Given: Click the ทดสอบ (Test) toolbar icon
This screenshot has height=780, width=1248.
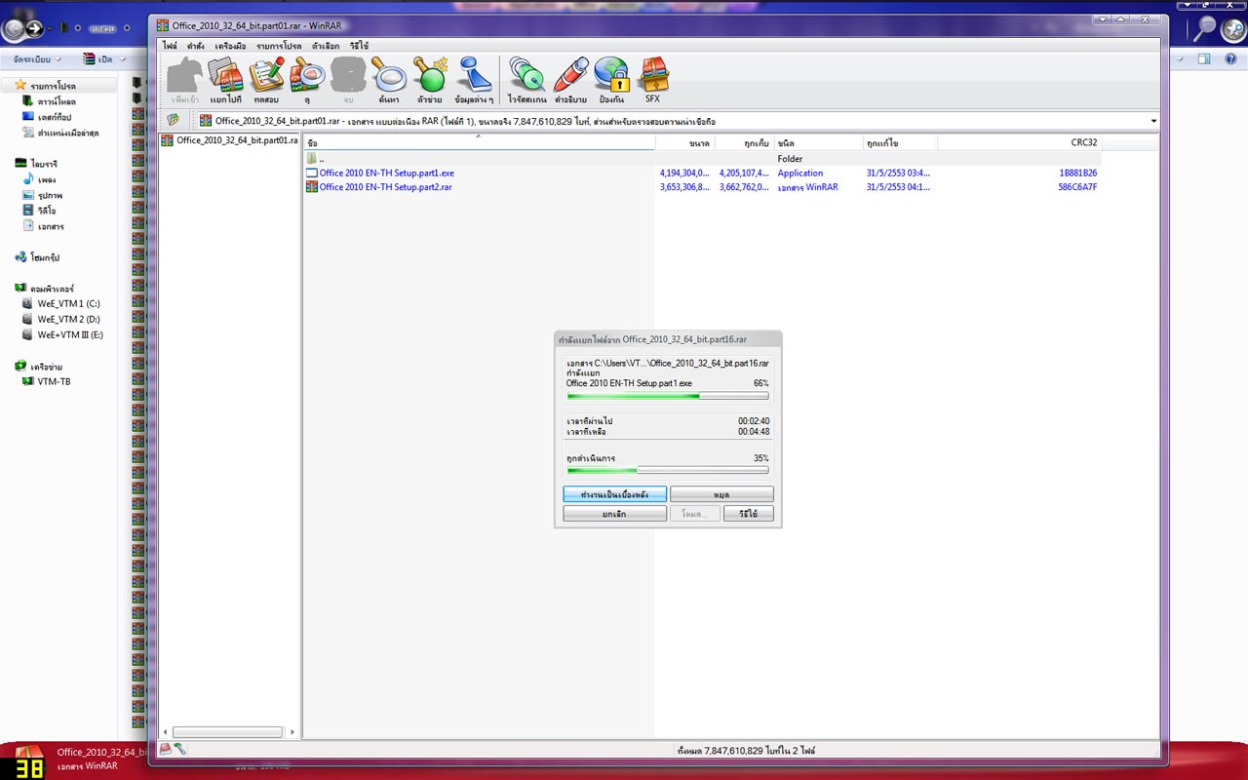Looking at the screenshot, I should [266, 80].
